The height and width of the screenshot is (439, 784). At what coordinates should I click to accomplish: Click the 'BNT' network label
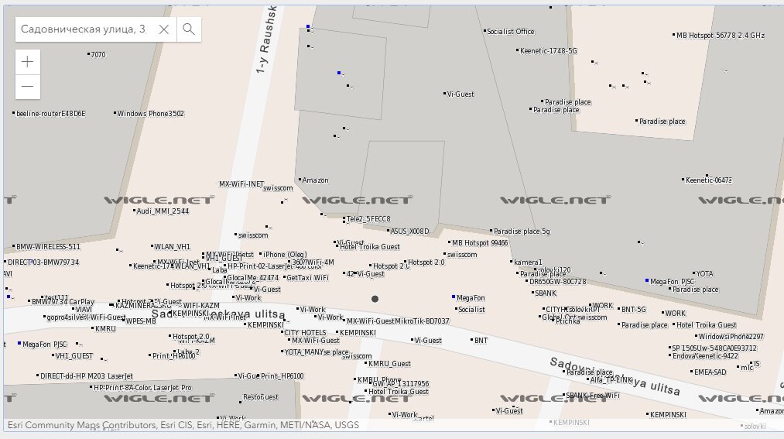point(481,341)
